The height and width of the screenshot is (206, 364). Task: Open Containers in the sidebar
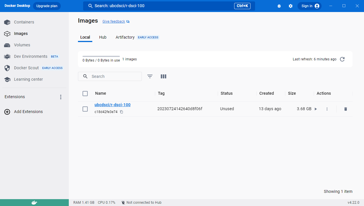coord(24,22)
